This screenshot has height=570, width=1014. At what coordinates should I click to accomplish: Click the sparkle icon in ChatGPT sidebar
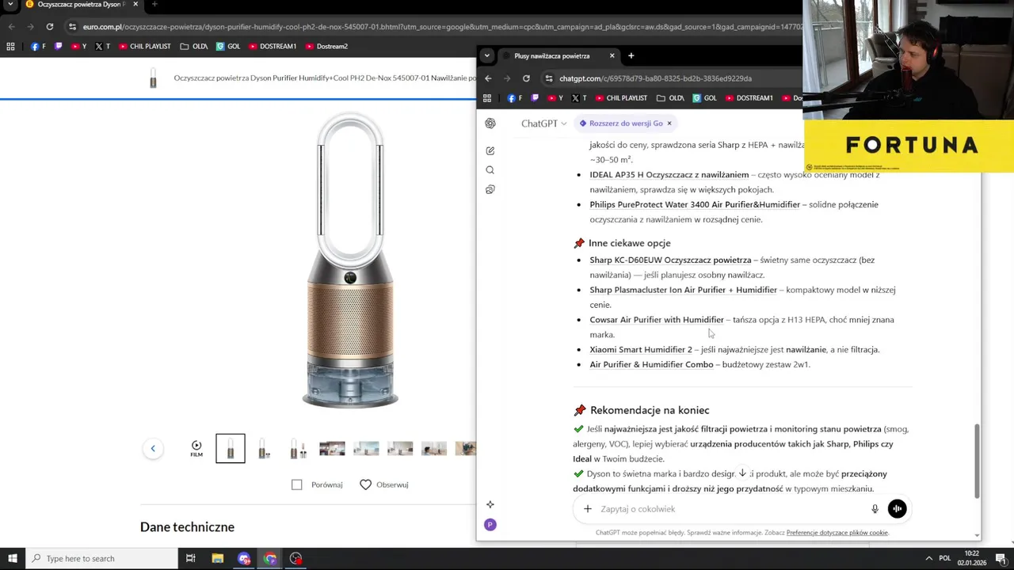pyautogui.click(x=490, y=504)
